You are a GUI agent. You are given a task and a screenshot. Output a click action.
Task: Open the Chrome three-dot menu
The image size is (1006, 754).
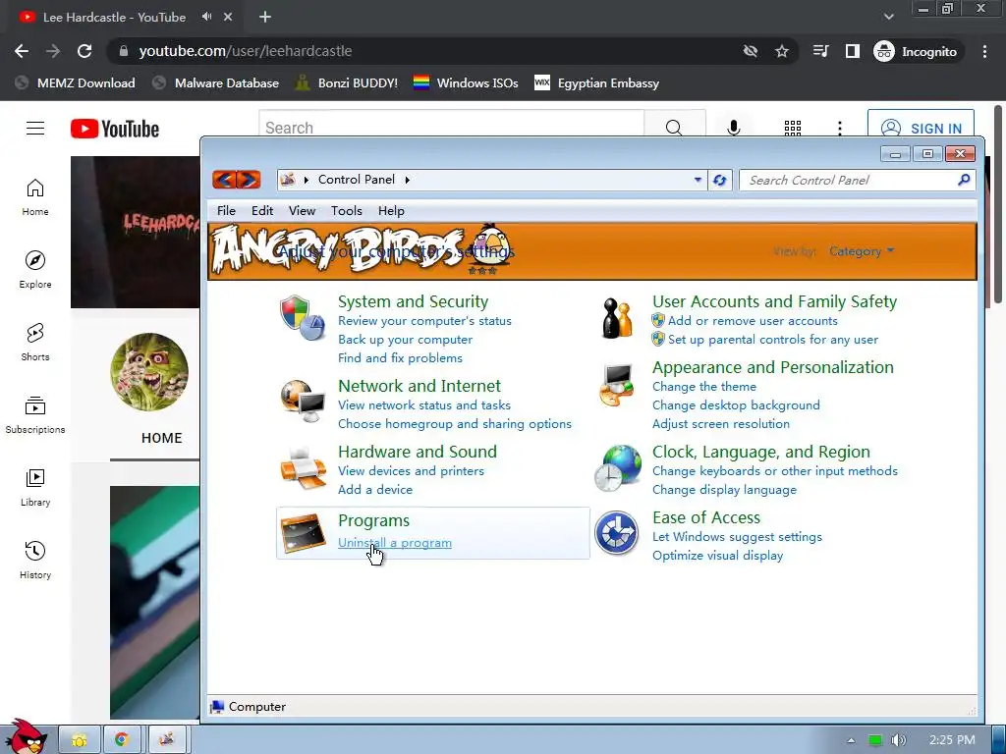pos(984,51)
